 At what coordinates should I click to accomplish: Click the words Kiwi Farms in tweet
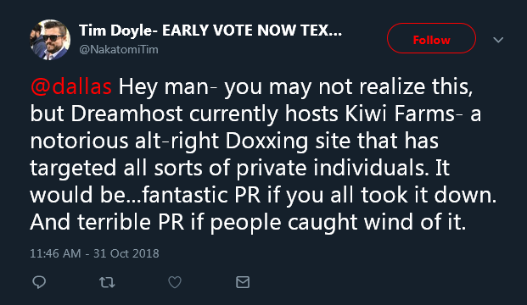pyautogui.click(x=400, y=114)
